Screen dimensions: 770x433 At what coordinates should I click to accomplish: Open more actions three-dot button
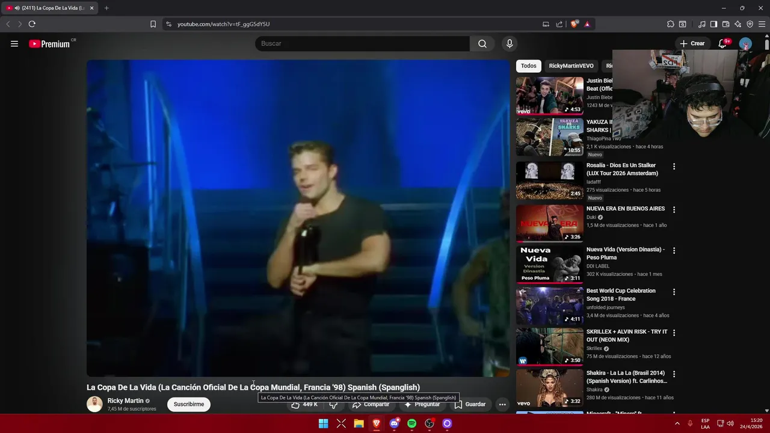[502, 404]
